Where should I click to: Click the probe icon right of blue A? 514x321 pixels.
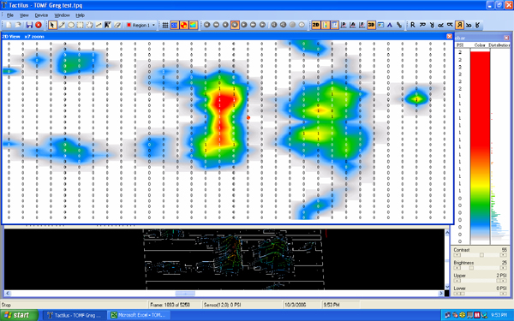coord(399,25)
